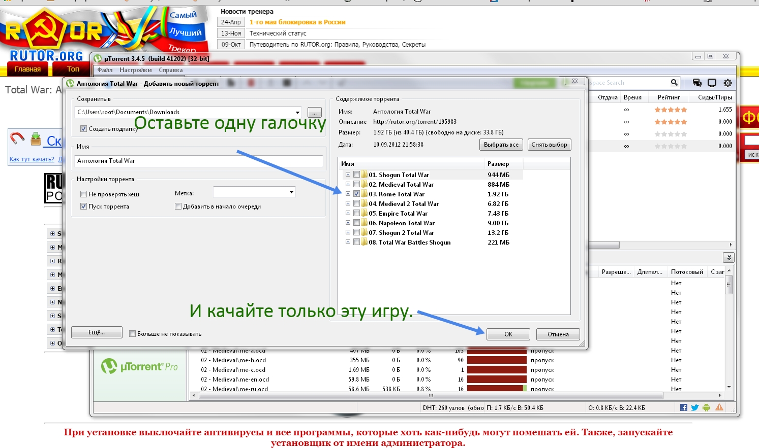Click the download progress bar for me-ru.ocd
The height and width of the screenshot is (448, 759).
pos(497,389)
